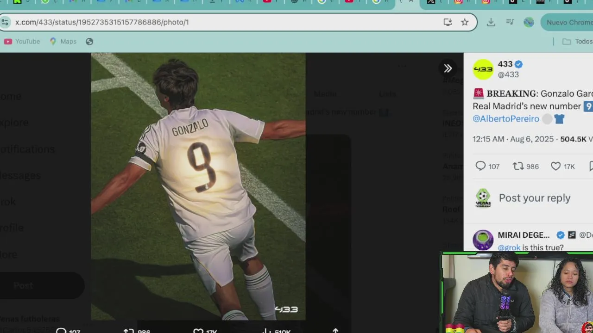Viewport: 593px width, 333px height.
Task: Click the bottom-bar views 510K icon
Action: click(x=267, y=331)
